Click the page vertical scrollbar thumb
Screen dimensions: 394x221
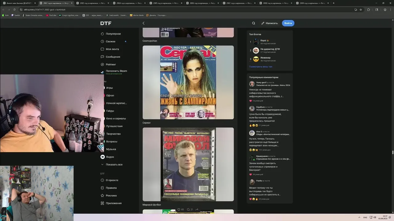[x=393, y=152]
